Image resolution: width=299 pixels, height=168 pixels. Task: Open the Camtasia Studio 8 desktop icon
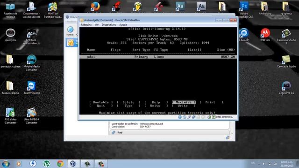tap(286, 36)
